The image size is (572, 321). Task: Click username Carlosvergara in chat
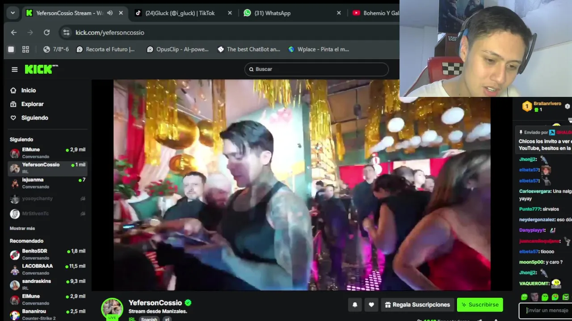pyautogui.click(x=535, y=191)
